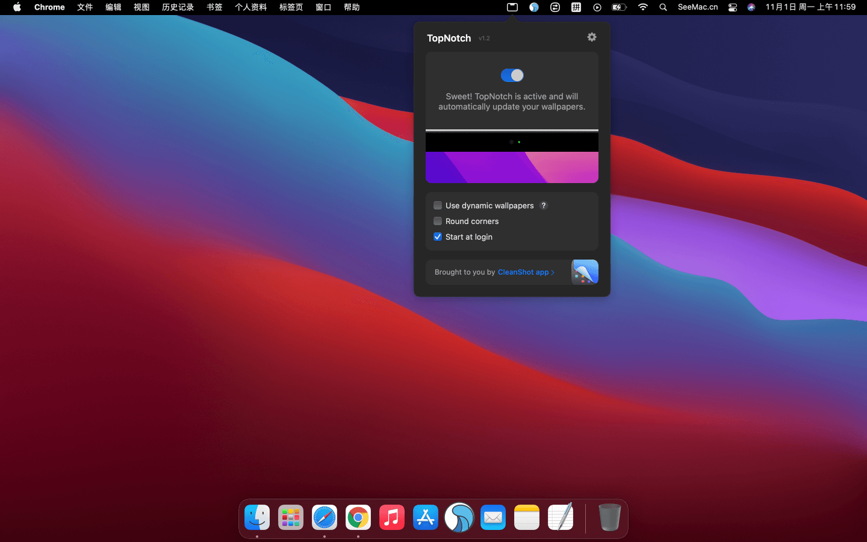Enable Round corners checkbox
This screenshot has height=542, width=867.
[x=438, y=221]
